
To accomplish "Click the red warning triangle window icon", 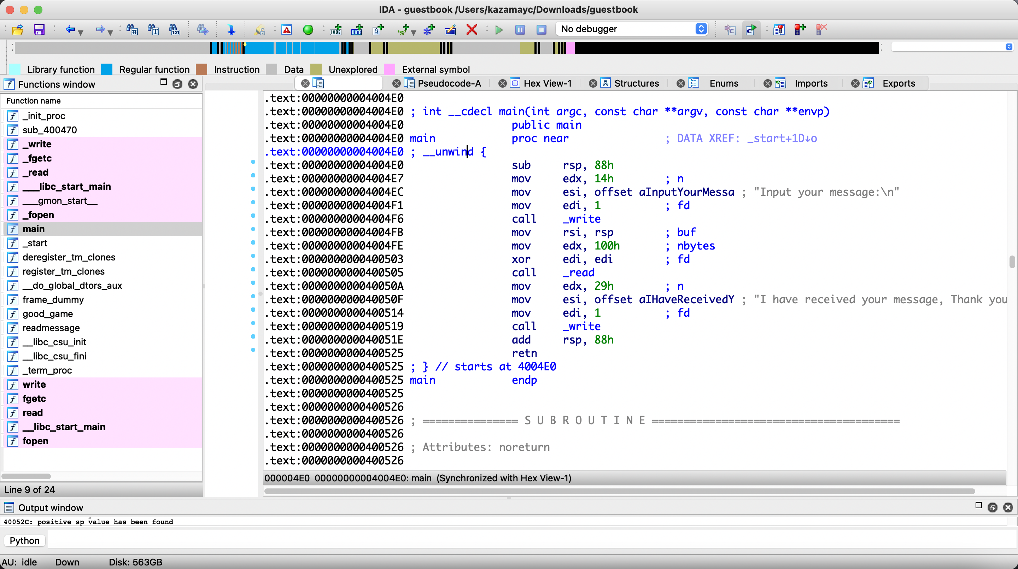I will [x=287, y=29].
